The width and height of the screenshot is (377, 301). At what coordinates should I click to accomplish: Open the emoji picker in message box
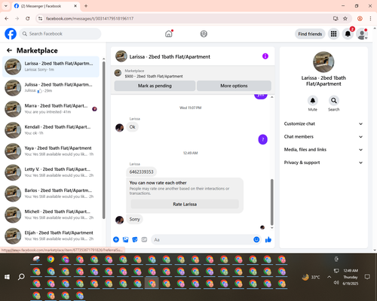pos(256,239)
